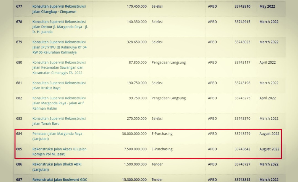
Task: Click row number 684 cell
Action: [19, 134]
